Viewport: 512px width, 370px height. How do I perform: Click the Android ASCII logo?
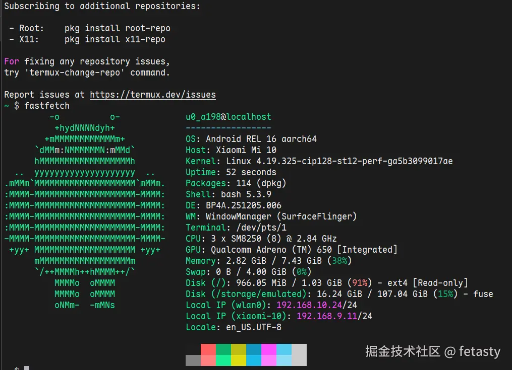pyautogui.click(x=85, y=211)
